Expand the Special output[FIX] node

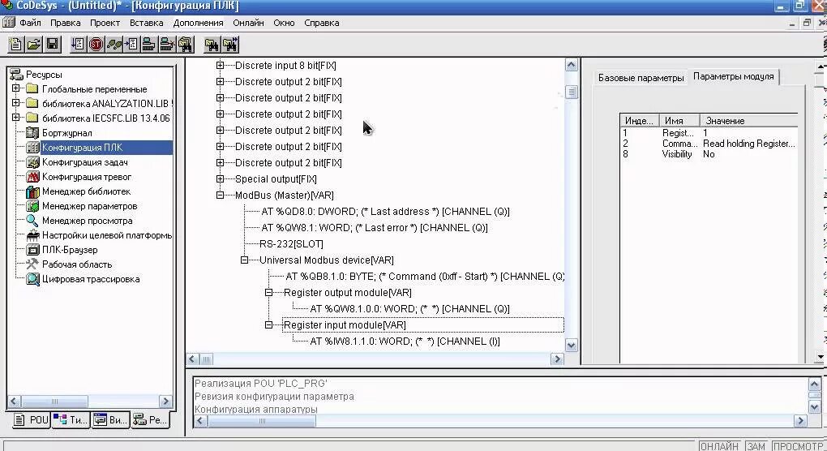[x=220, y=178]
